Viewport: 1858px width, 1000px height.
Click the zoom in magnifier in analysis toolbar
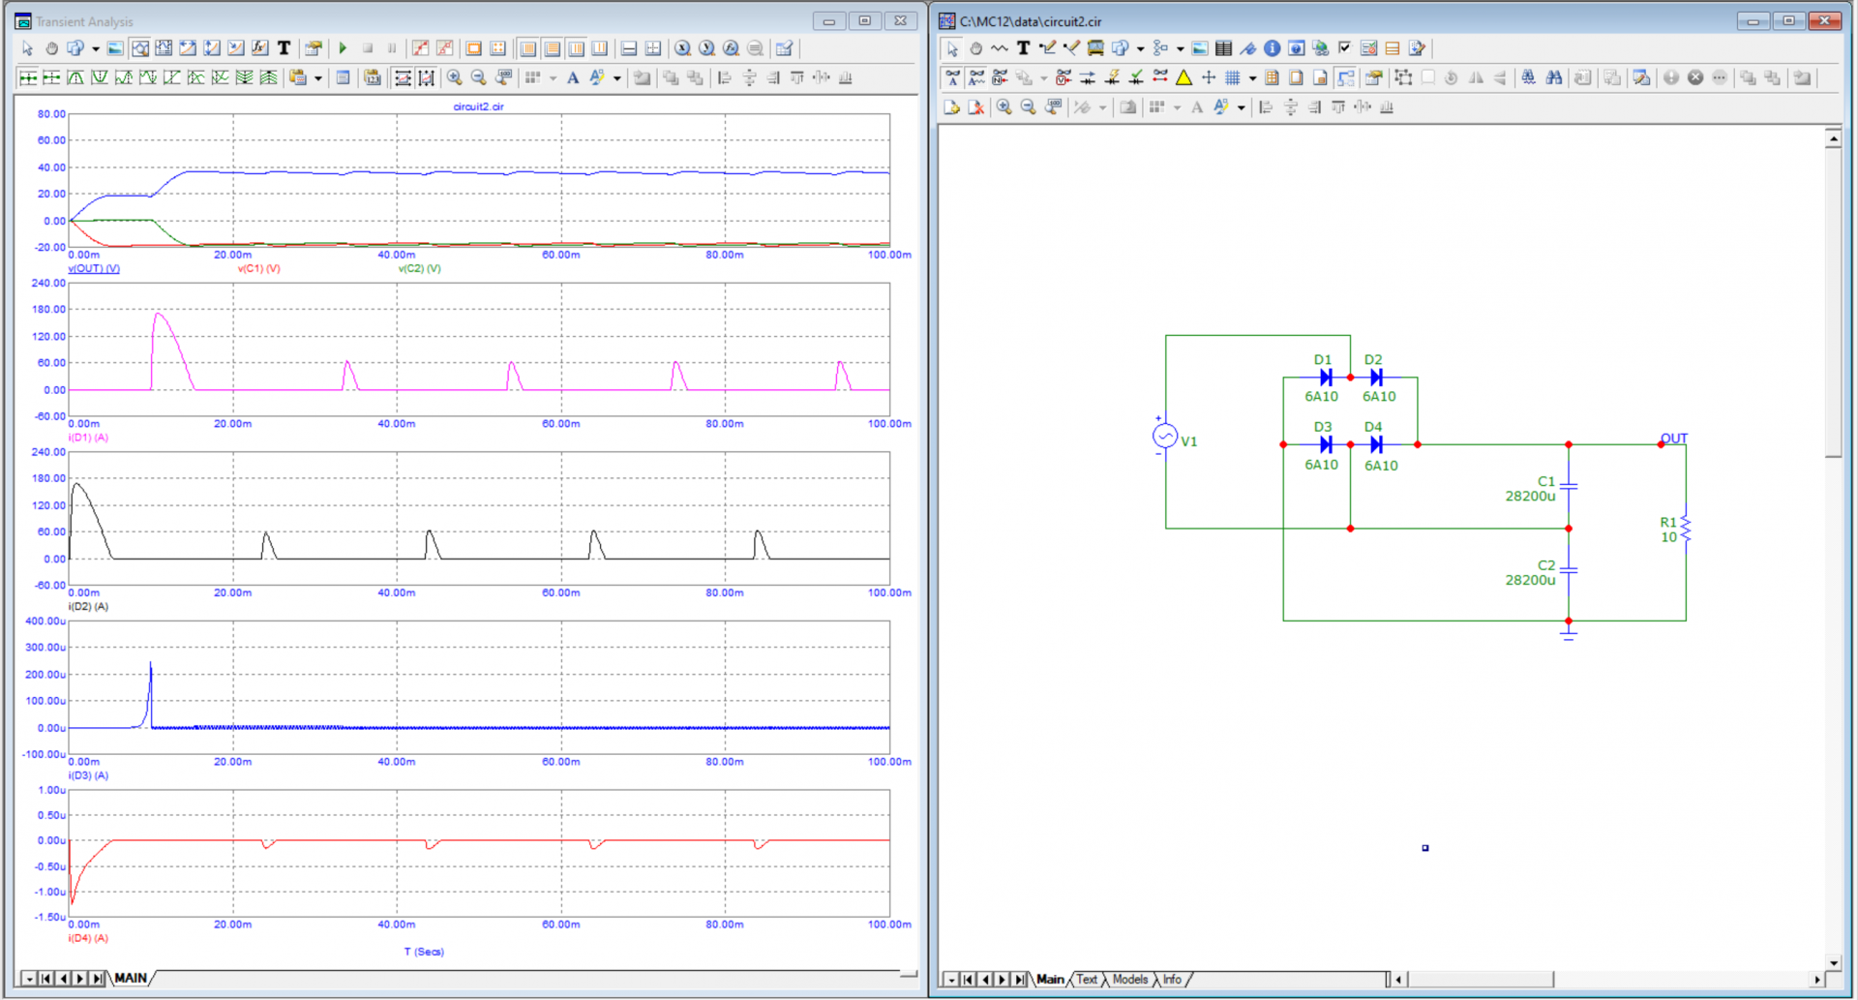(454, 77)
